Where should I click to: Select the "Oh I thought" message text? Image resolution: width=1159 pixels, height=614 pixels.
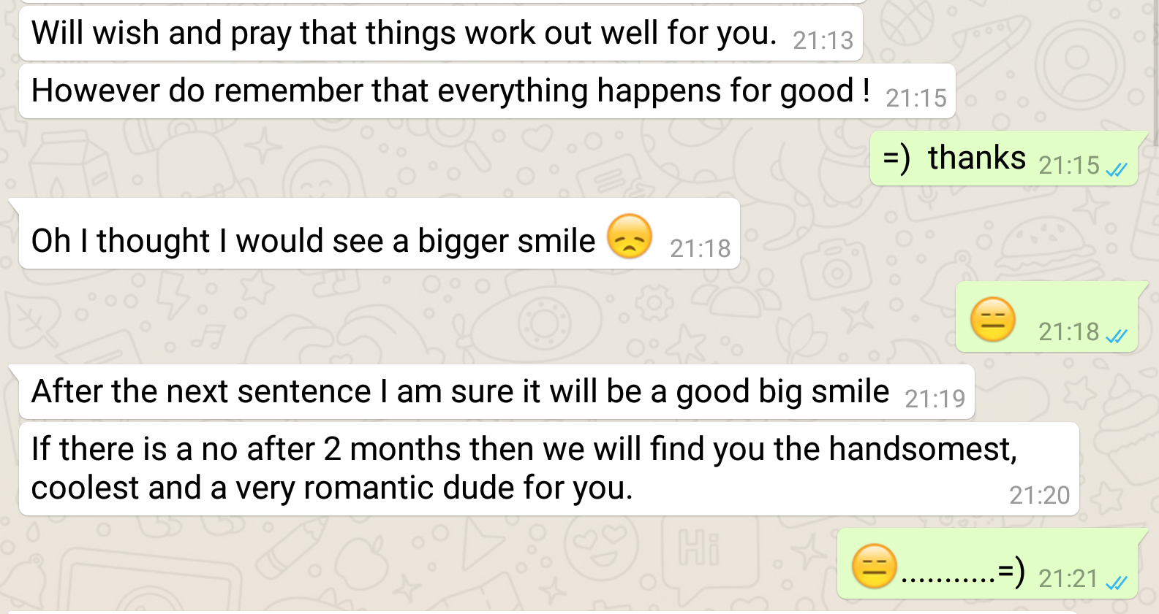[x=313, y=241]
